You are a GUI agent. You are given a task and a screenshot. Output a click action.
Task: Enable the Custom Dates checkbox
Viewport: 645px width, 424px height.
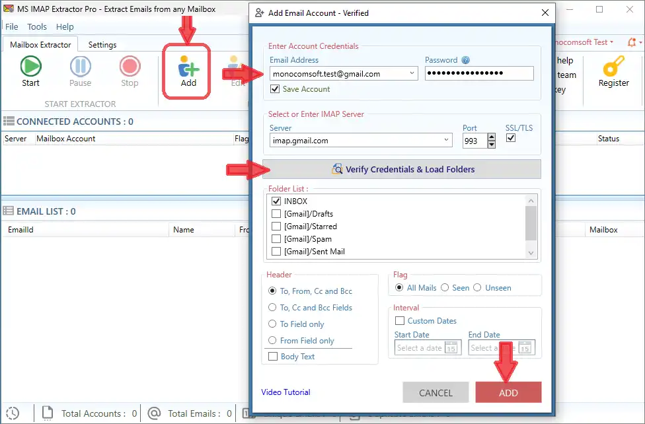click(399, 320)
